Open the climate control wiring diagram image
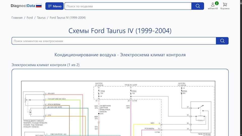The width and height of the screenshot is (242, 136). (118, 108)
